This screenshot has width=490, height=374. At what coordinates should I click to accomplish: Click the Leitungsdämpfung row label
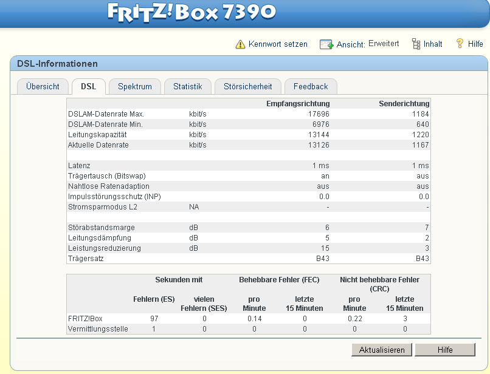coord(100,237)
